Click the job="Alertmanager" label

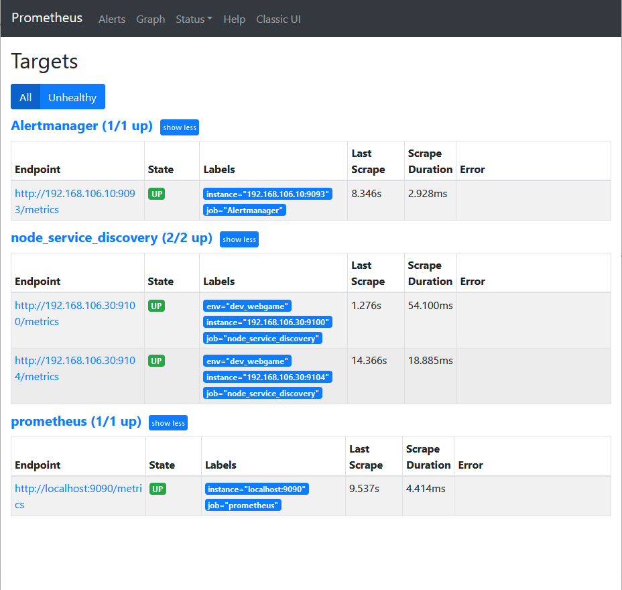245,211
